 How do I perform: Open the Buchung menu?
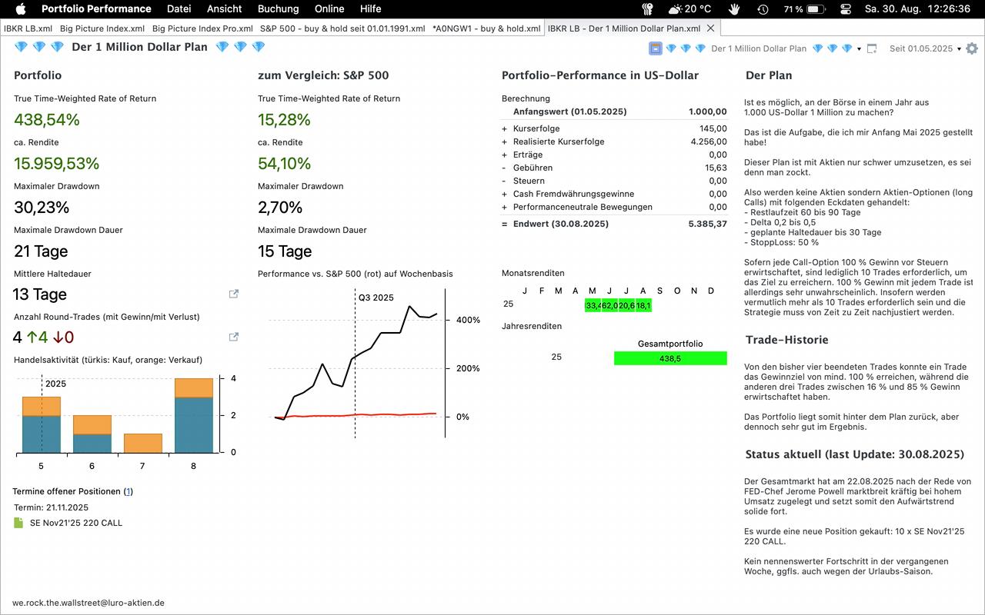(278, 9)
